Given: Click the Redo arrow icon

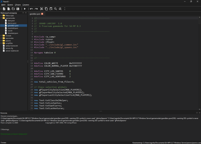Looking at the screenshot, I should coord(36,9).
